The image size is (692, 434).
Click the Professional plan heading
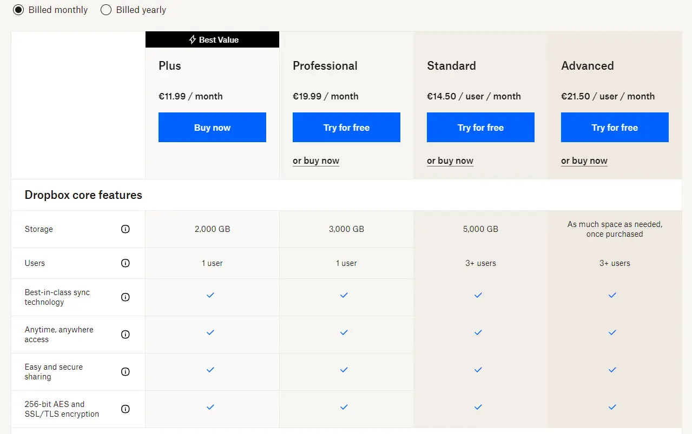click(x=325, y=66)
